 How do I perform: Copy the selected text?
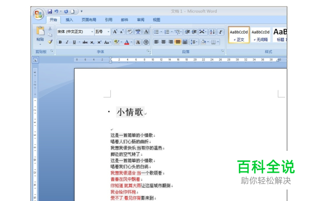tap(50, 35)
